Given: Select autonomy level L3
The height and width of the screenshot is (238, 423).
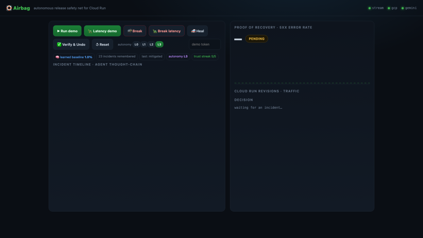Looking at the screenshot, I should [159, 45].
